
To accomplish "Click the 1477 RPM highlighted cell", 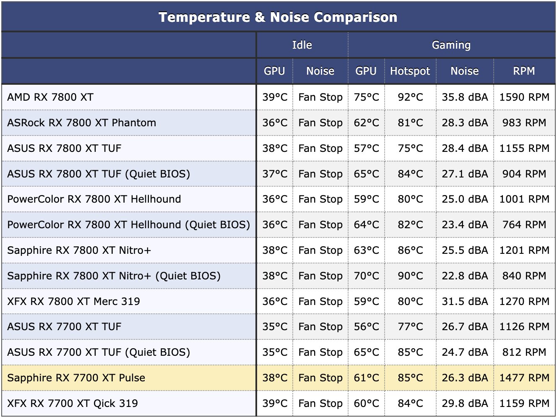I will [524, 378].
